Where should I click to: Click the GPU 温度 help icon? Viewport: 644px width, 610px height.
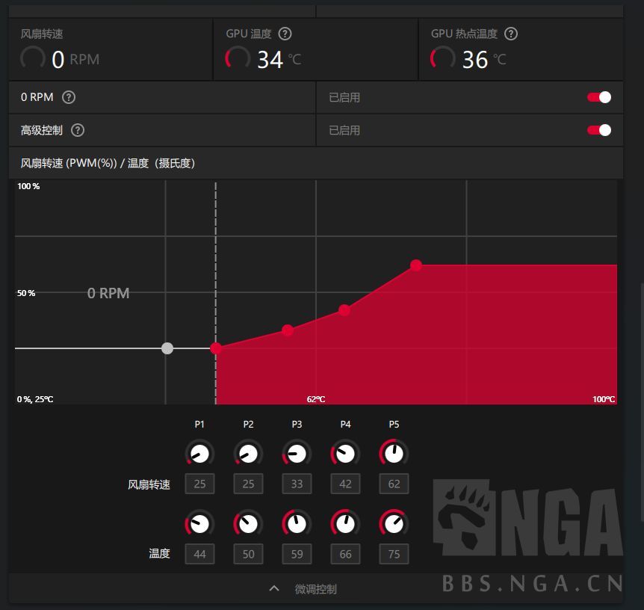(x=285, y=33)
